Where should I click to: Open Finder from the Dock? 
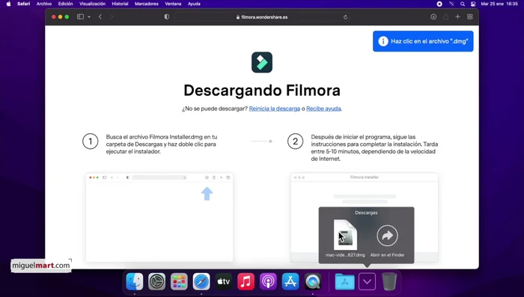[135, 281]
